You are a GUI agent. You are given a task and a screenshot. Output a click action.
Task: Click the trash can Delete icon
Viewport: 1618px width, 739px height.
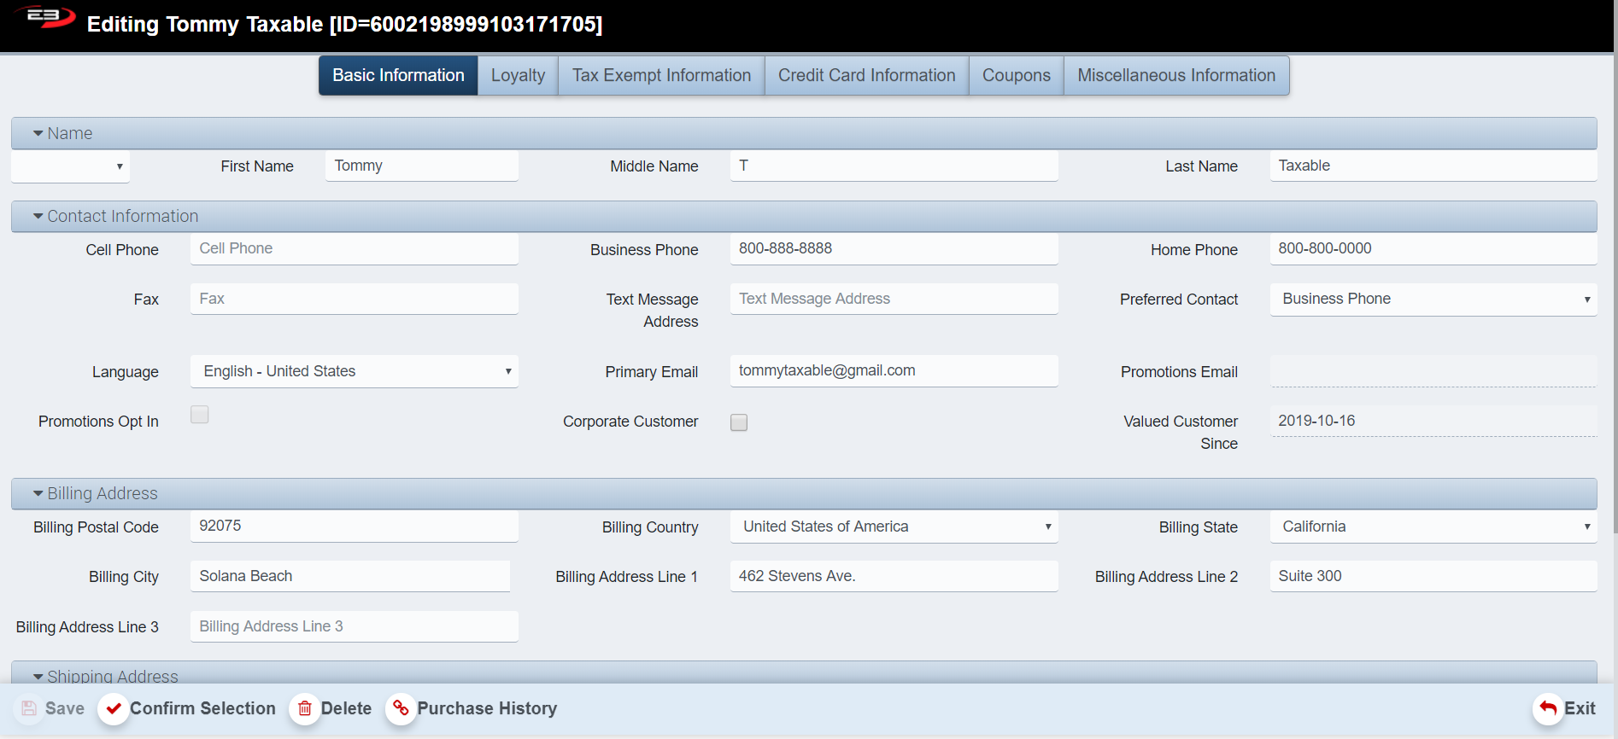coord(305,709)
